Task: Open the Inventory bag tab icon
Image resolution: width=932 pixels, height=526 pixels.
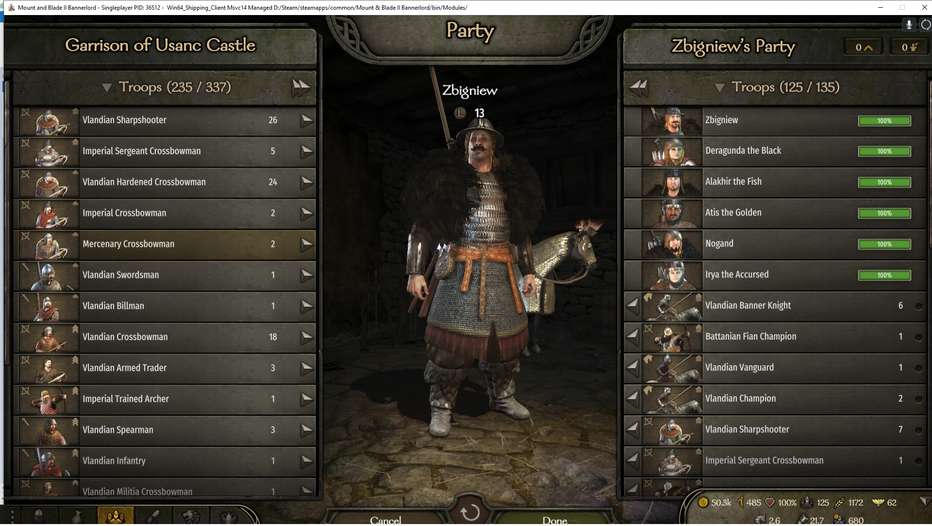Action: pyautogui.click(x=77, y=516)
